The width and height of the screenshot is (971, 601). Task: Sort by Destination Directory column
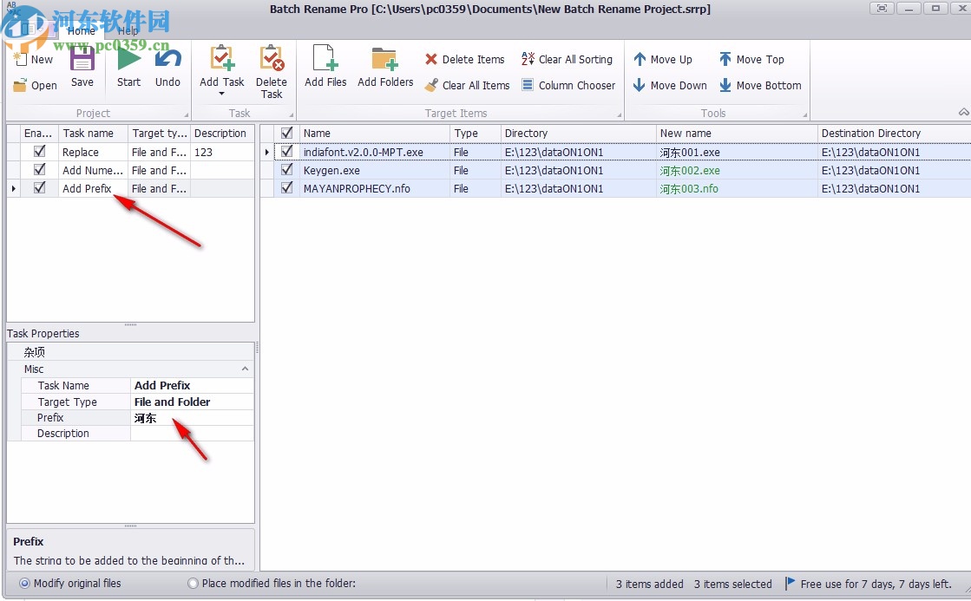point(894,133)
